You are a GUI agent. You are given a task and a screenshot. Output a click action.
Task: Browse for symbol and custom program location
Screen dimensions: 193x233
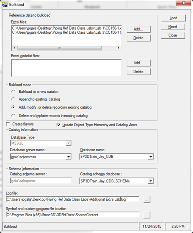coord(147,215)
